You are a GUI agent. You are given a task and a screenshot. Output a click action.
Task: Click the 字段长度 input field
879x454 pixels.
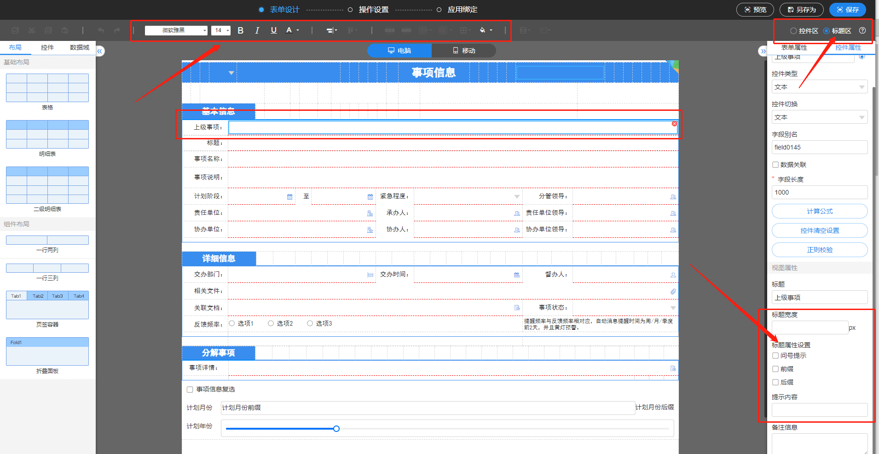click(x=820, y=192)
